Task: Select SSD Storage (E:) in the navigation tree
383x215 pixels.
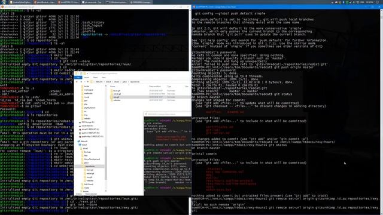Action: coord(88,122)
